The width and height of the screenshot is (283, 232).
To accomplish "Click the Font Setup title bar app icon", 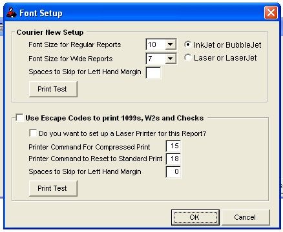I will (12, 13).
